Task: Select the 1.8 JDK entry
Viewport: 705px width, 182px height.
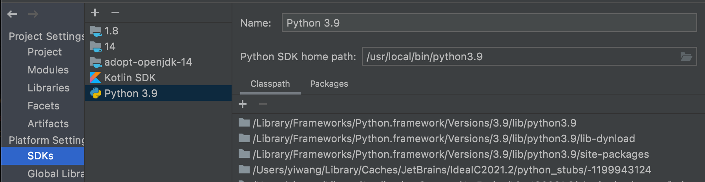Action: tap(111, 31)
